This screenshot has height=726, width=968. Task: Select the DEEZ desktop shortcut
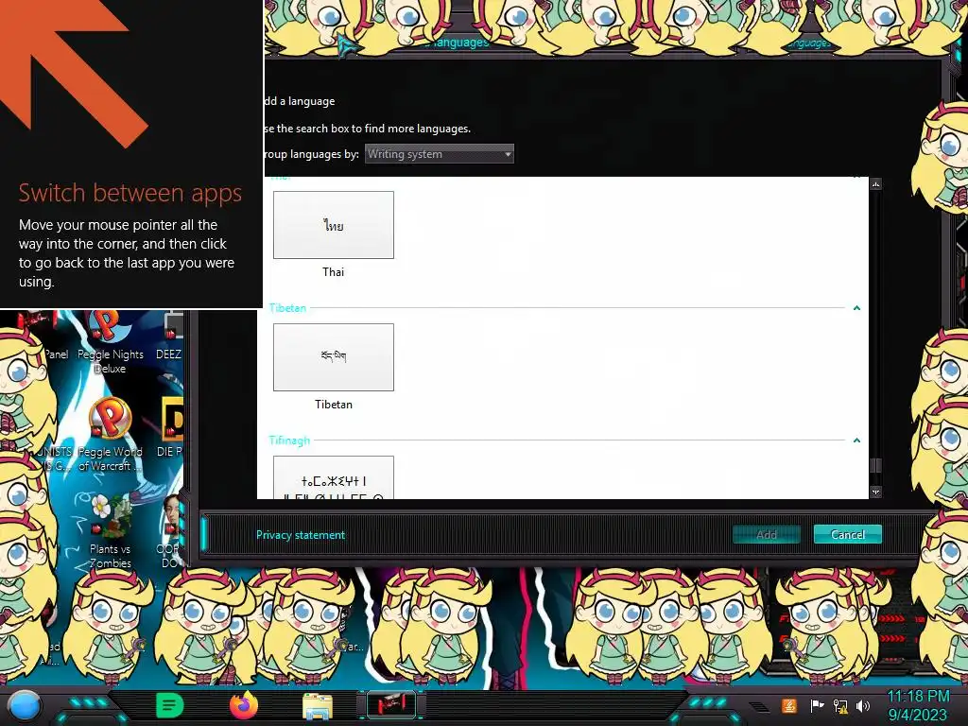tap(169, 338)
